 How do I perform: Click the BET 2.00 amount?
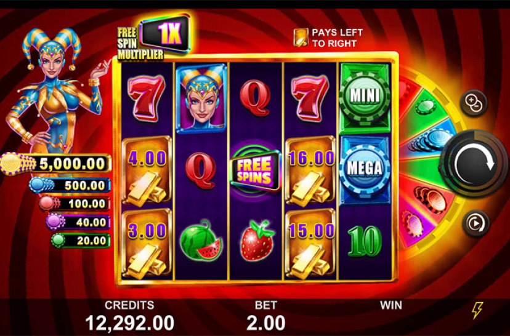pos(265,323)
